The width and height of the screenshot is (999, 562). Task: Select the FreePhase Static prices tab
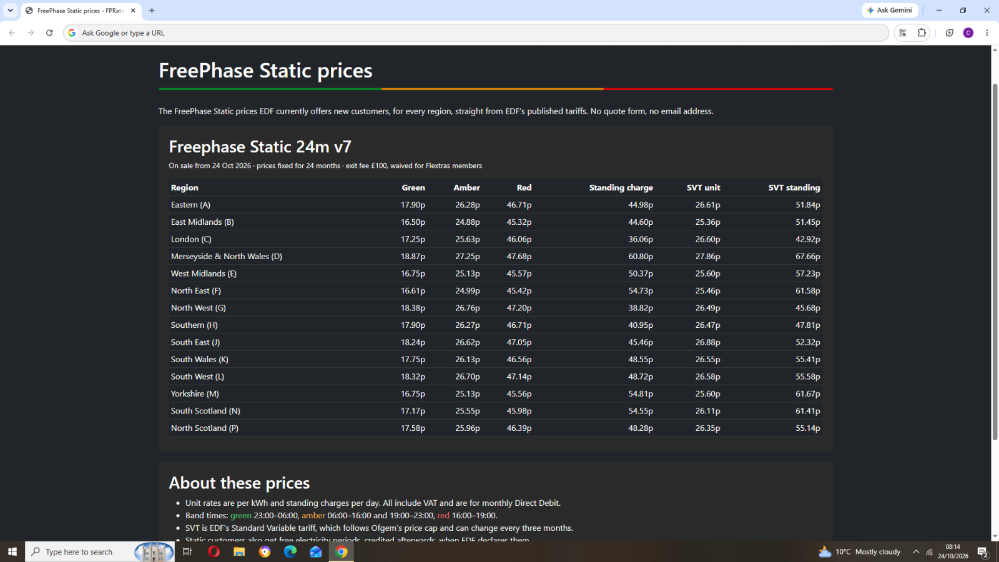tap(81, 11)
